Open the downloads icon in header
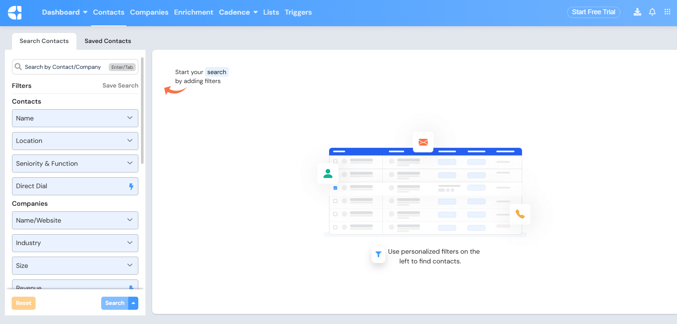 pyautogui.click(x=637, y=12)
